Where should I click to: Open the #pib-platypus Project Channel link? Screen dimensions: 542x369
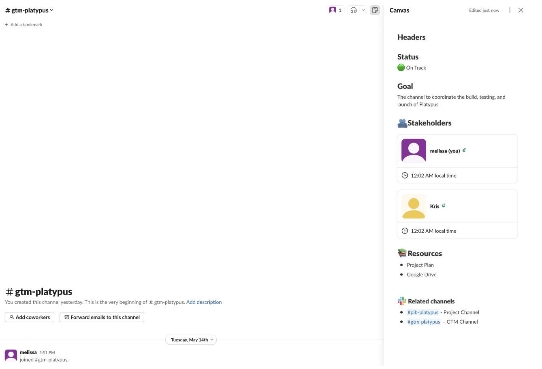(x=423, y=312)
